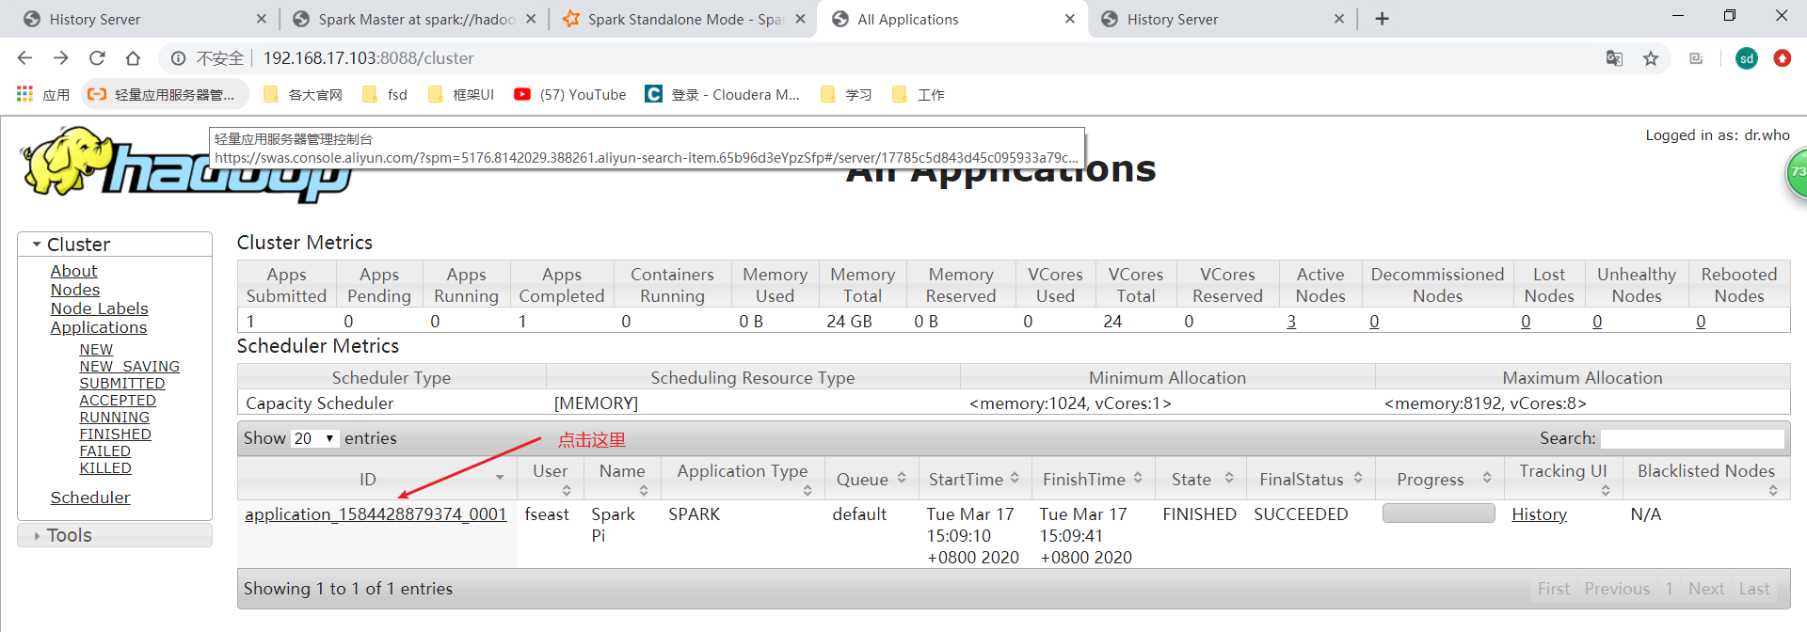The width and height of the screenshot is (1807, 632).
Task: Click the Last pagination button
Action: pyautogui.click(x=1753, y=589)
